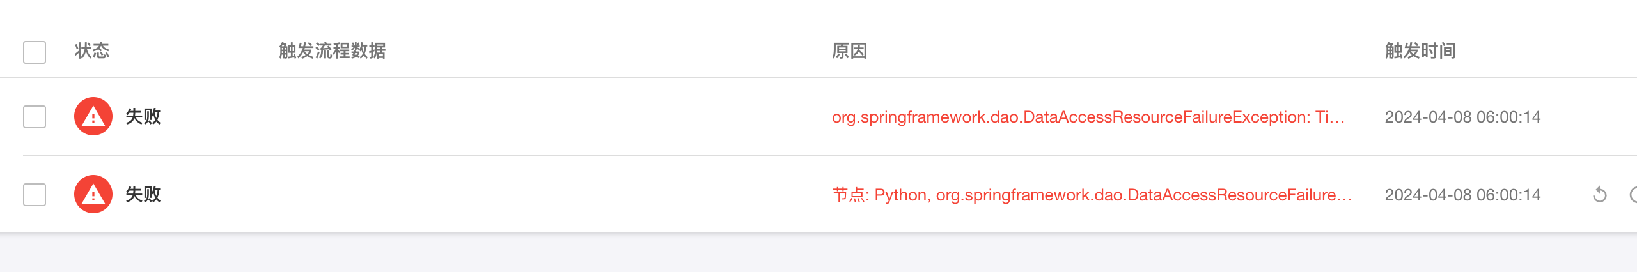Sort by the 触发时间 column header
This screenshot has height=272, width=1637.
pos(1420,51)
